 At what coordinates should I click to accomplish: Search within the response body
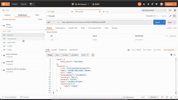(x=174, y=55)
